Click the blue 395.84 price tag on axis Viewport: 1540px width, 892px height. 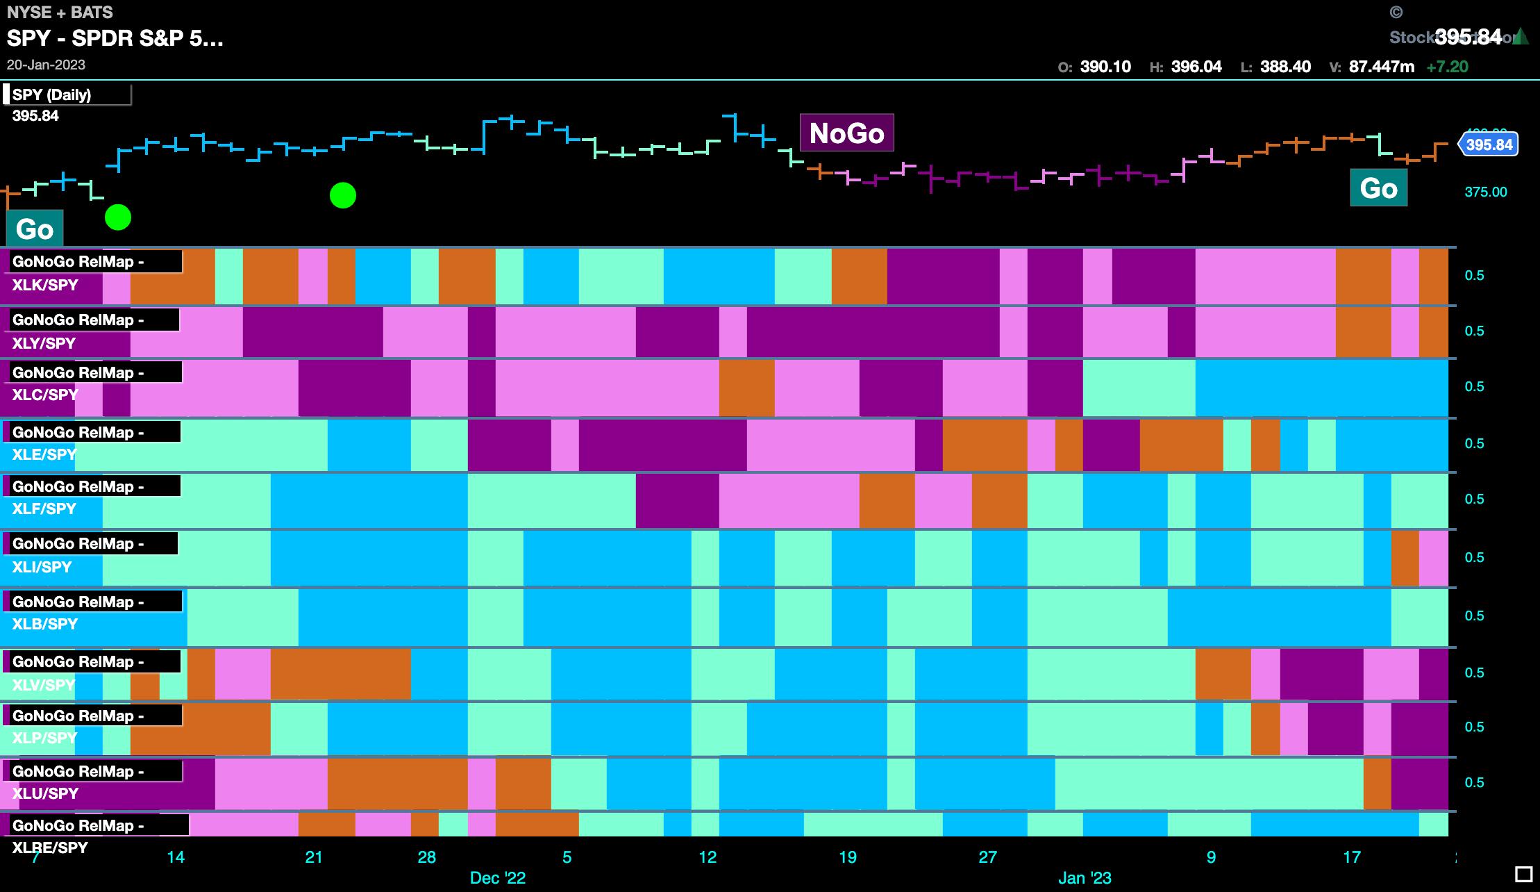point(1488,144)
